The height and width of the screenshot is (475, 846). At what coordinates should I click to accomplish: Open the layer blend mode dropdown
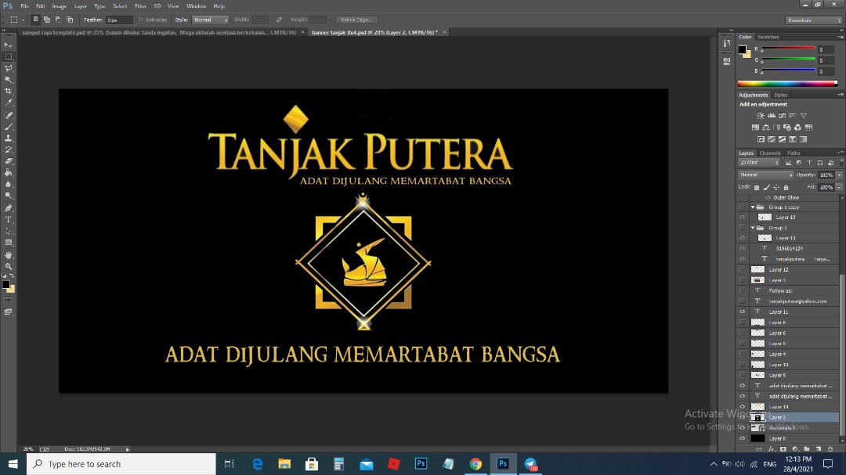[765, 175]
